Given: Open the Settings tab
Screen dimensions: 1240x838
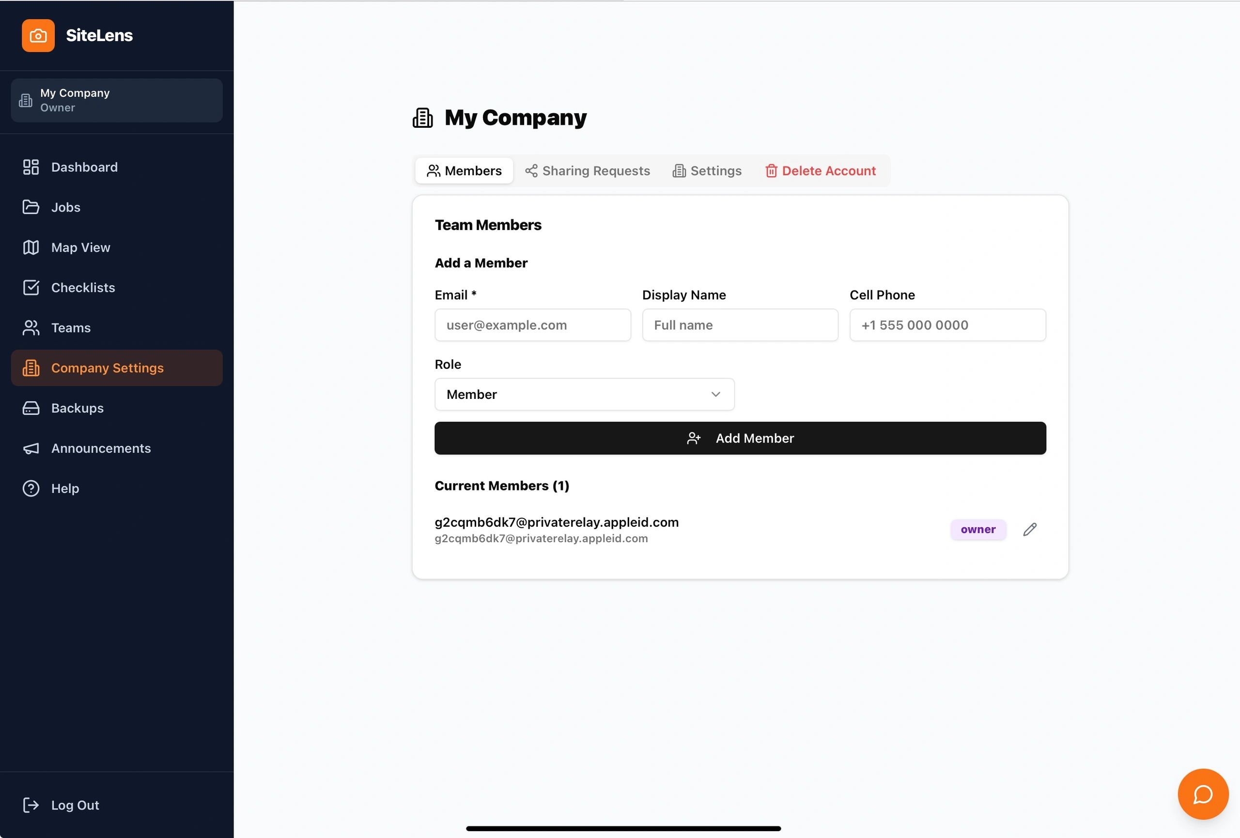Looking at the screenshot, I should (x=707, y=171).
